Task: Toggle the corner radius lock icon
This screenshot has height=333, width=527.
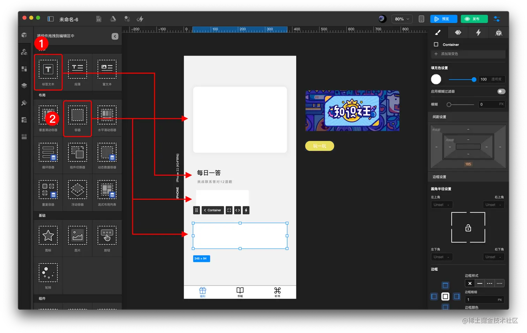Action: [x=468, y=228]
